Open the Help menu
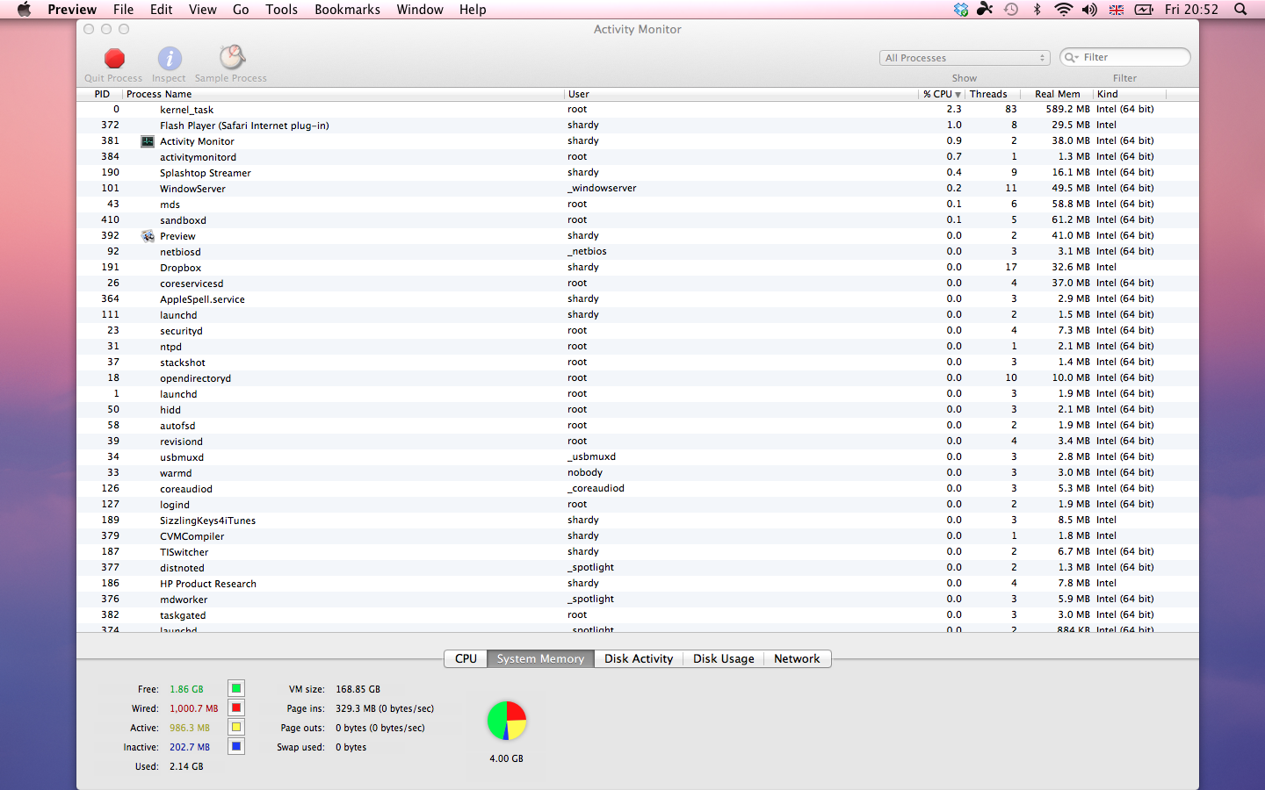 473,10
